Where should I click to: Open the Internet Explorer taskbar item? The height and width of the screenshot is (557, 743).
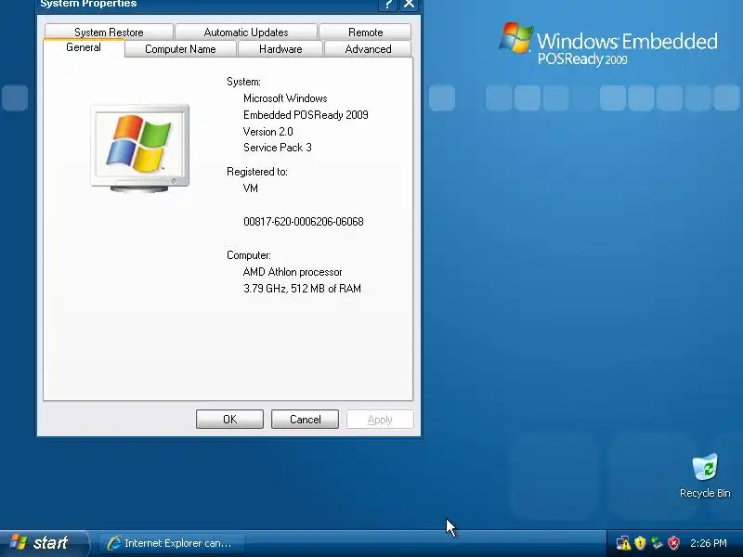point(171,543)
